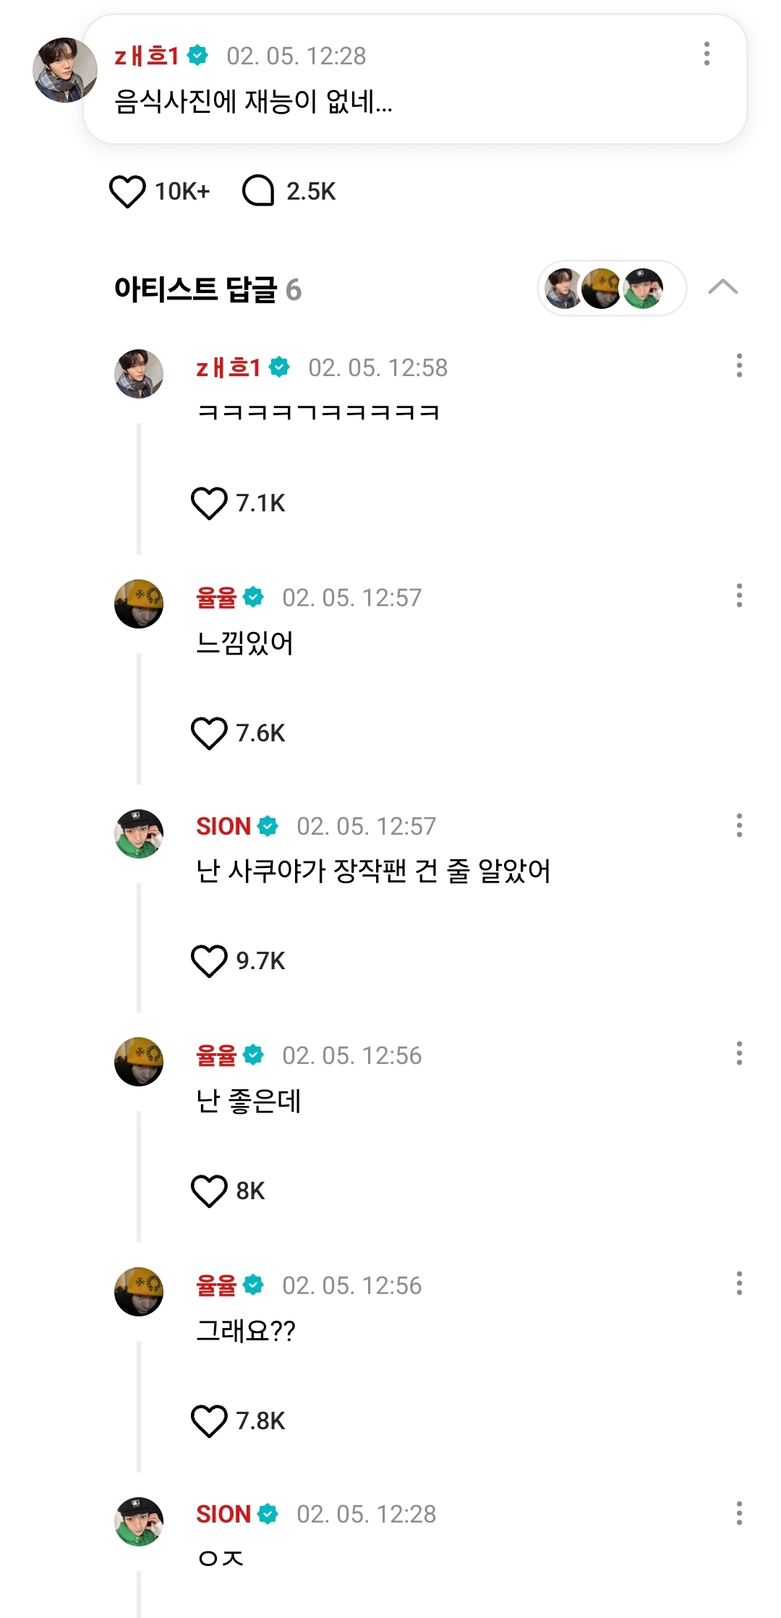The image size is (781, 1618).
Task: Open three-dot menu on SION's ㅇㅈ reply
Action: point(739,1513)
